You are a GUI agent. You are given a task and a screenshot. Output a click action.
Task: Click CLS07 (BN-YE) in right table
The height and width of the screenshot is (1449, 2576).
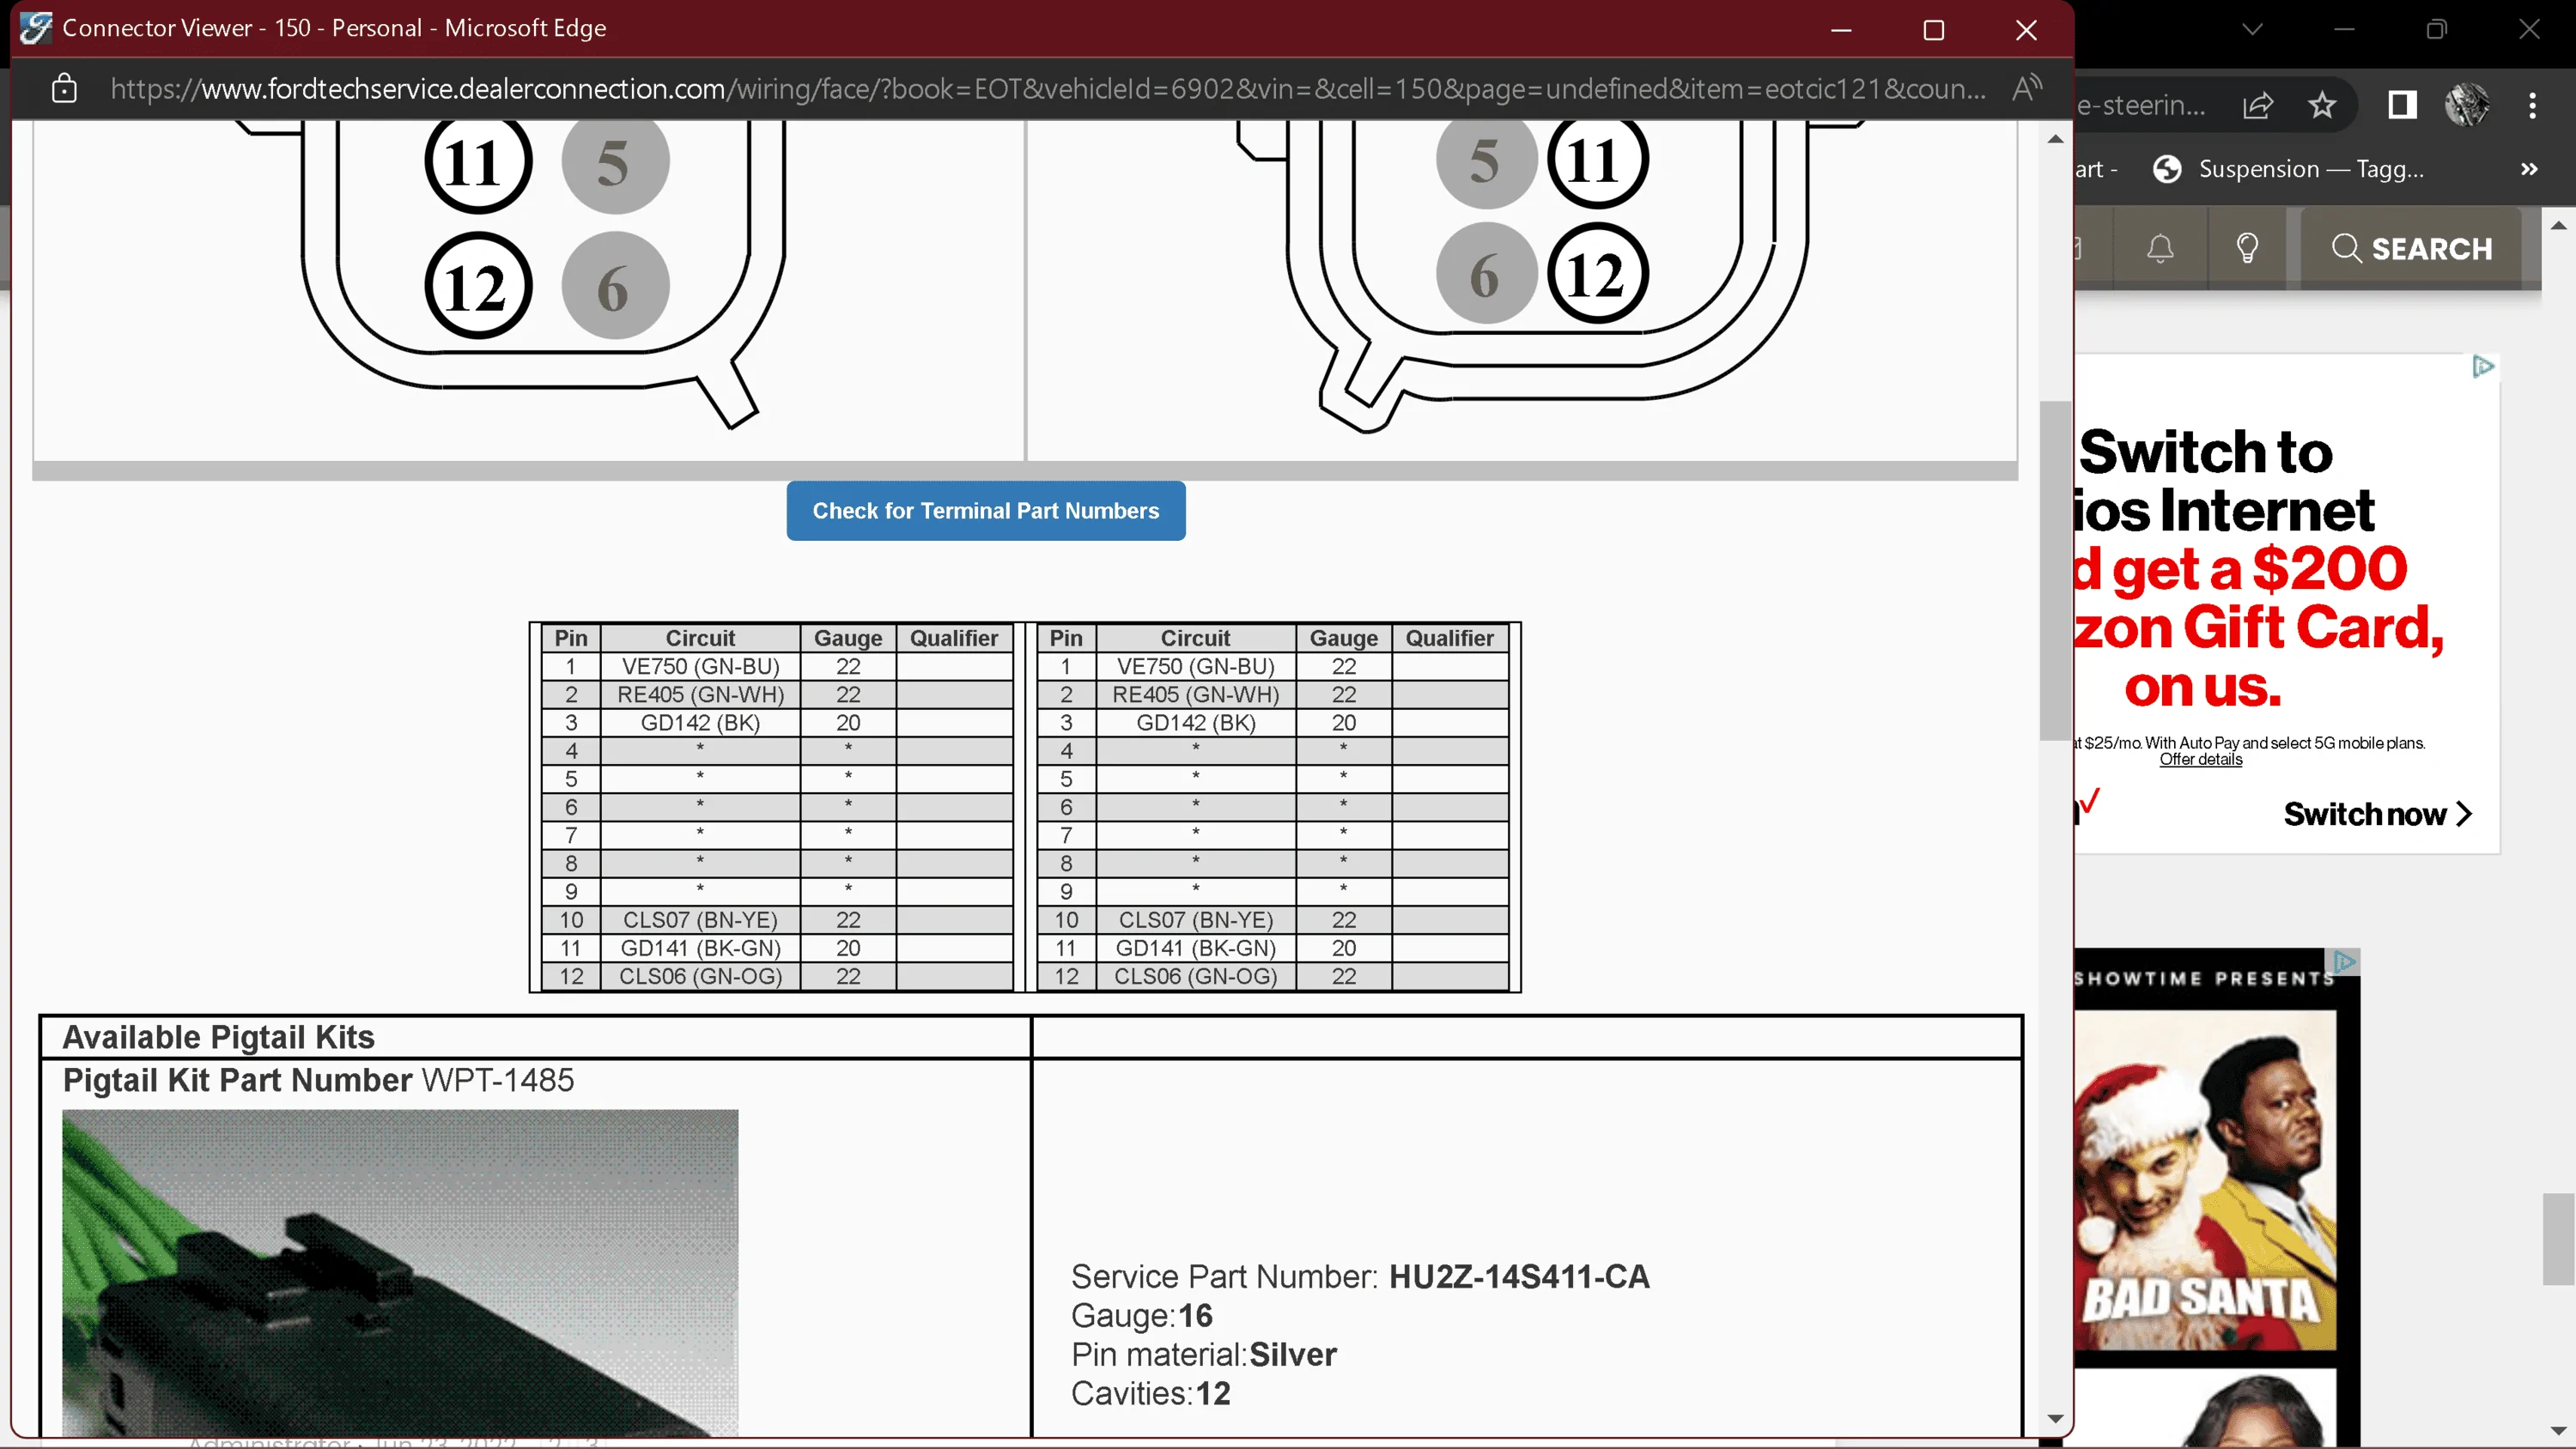click(1196, 920)
